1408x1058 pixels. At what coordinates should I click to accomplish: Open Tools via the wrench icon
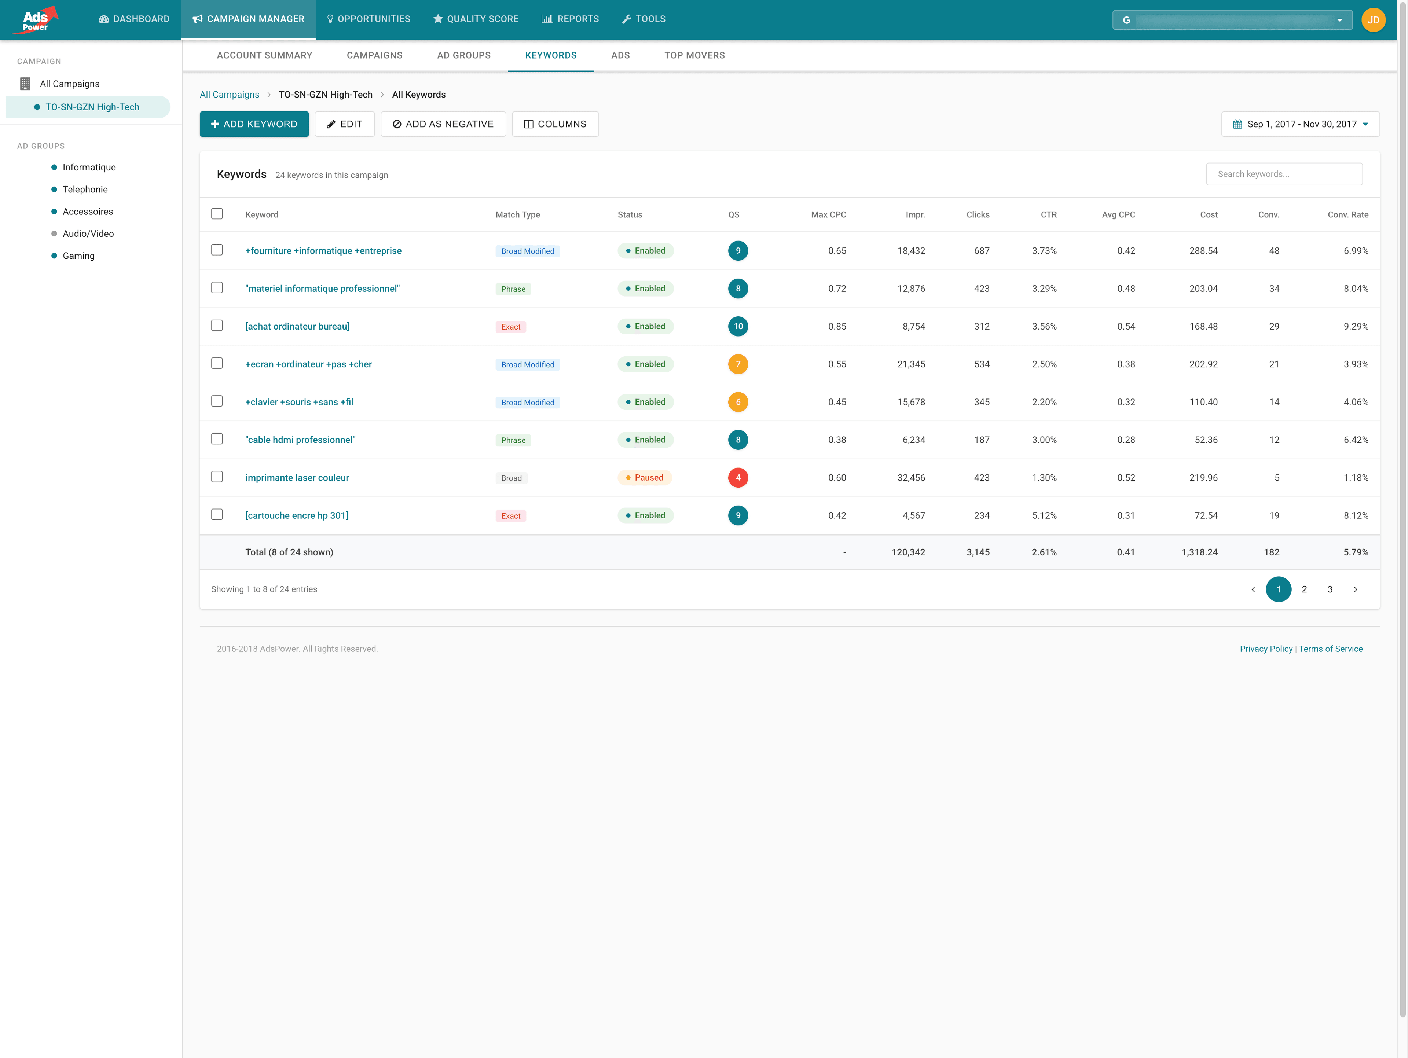click(627, 18)
